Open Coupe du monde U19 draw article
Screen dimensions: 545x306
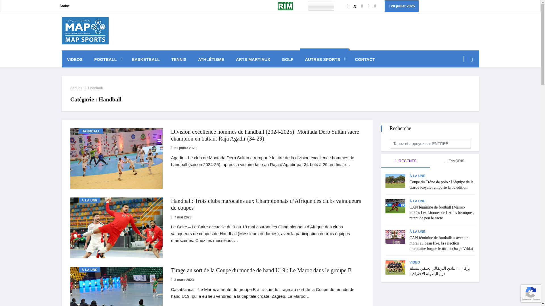click(x=261, y=270)
